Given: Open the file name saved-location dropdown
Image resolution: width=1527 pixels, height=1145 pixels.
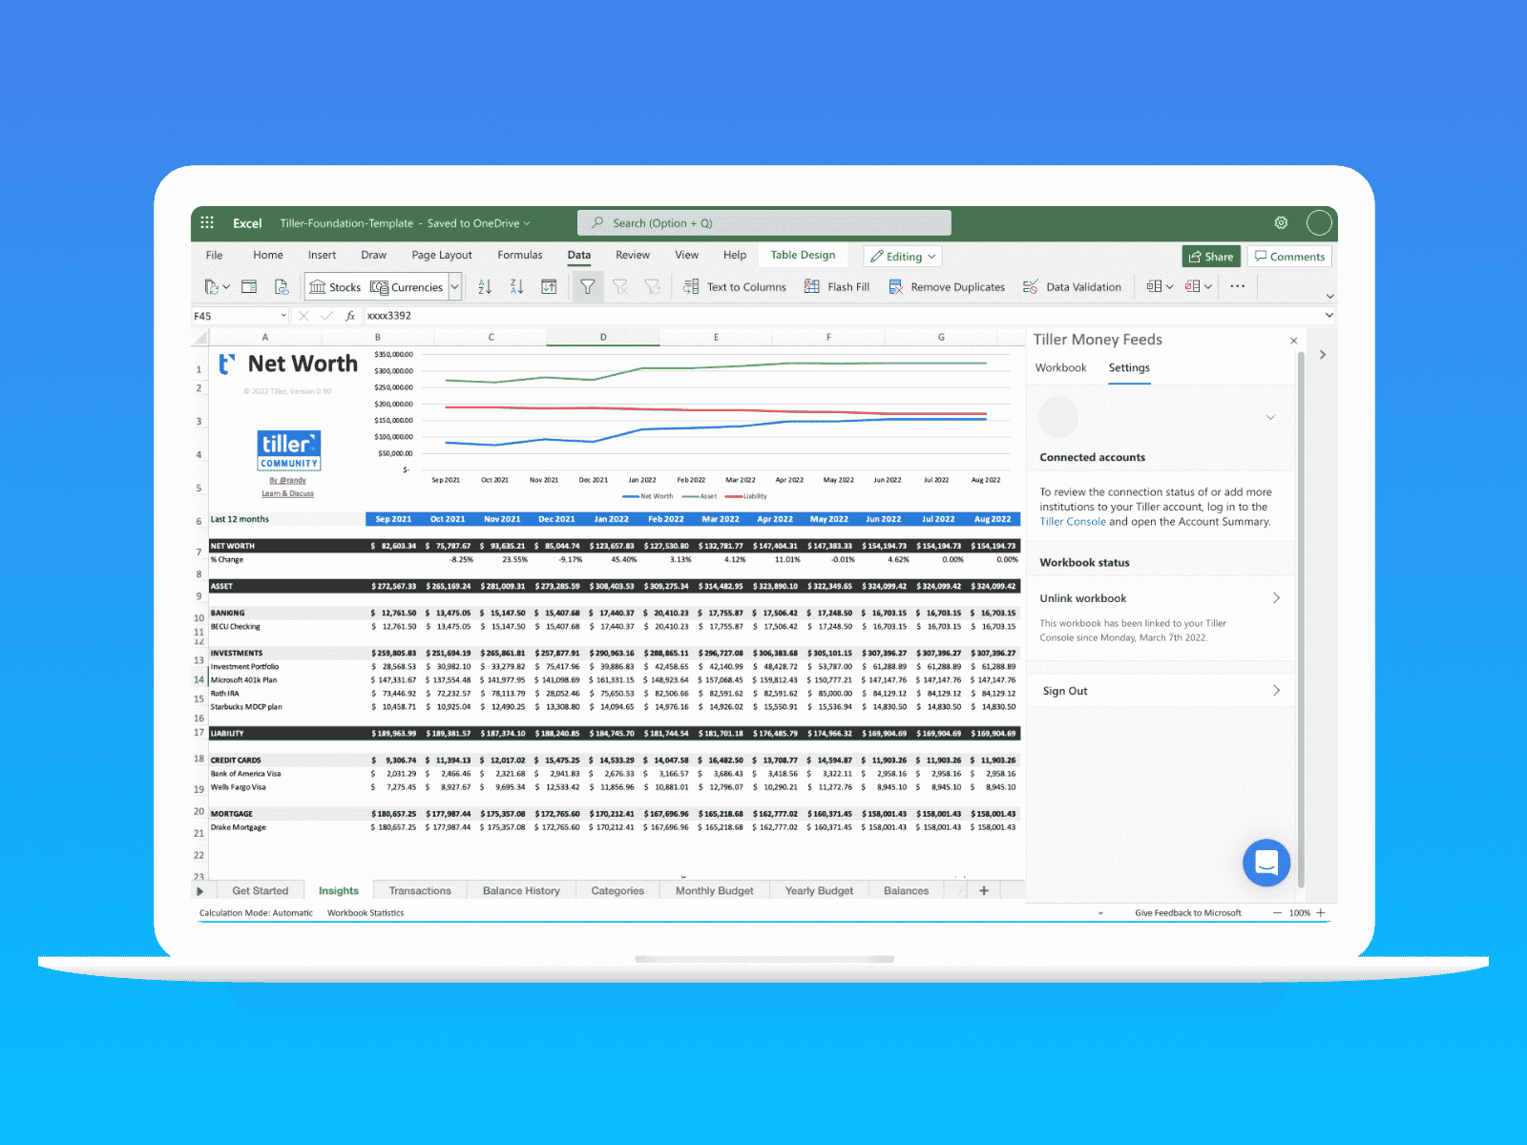Looking at the screenshot, I should click(x=527, y=223).
